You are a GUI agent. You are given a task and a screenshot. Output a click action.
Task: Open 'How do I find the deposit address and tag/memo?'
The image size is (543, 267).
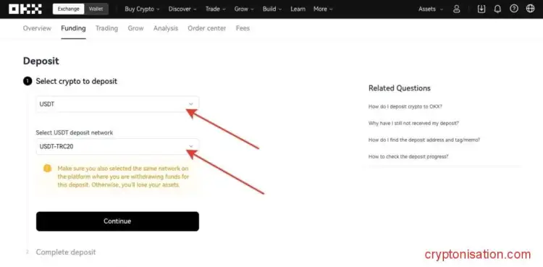[424, 140]
